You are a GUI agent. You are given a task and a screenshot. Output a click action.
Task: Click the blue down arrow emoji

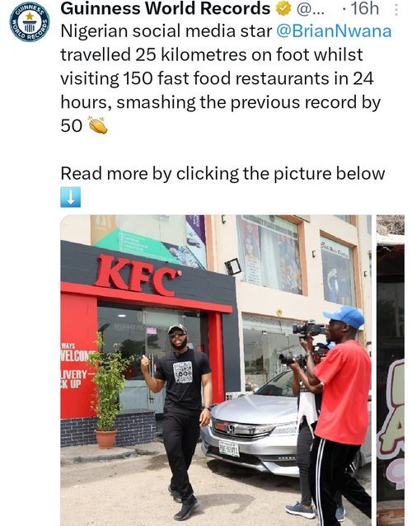tap(70, 197)
